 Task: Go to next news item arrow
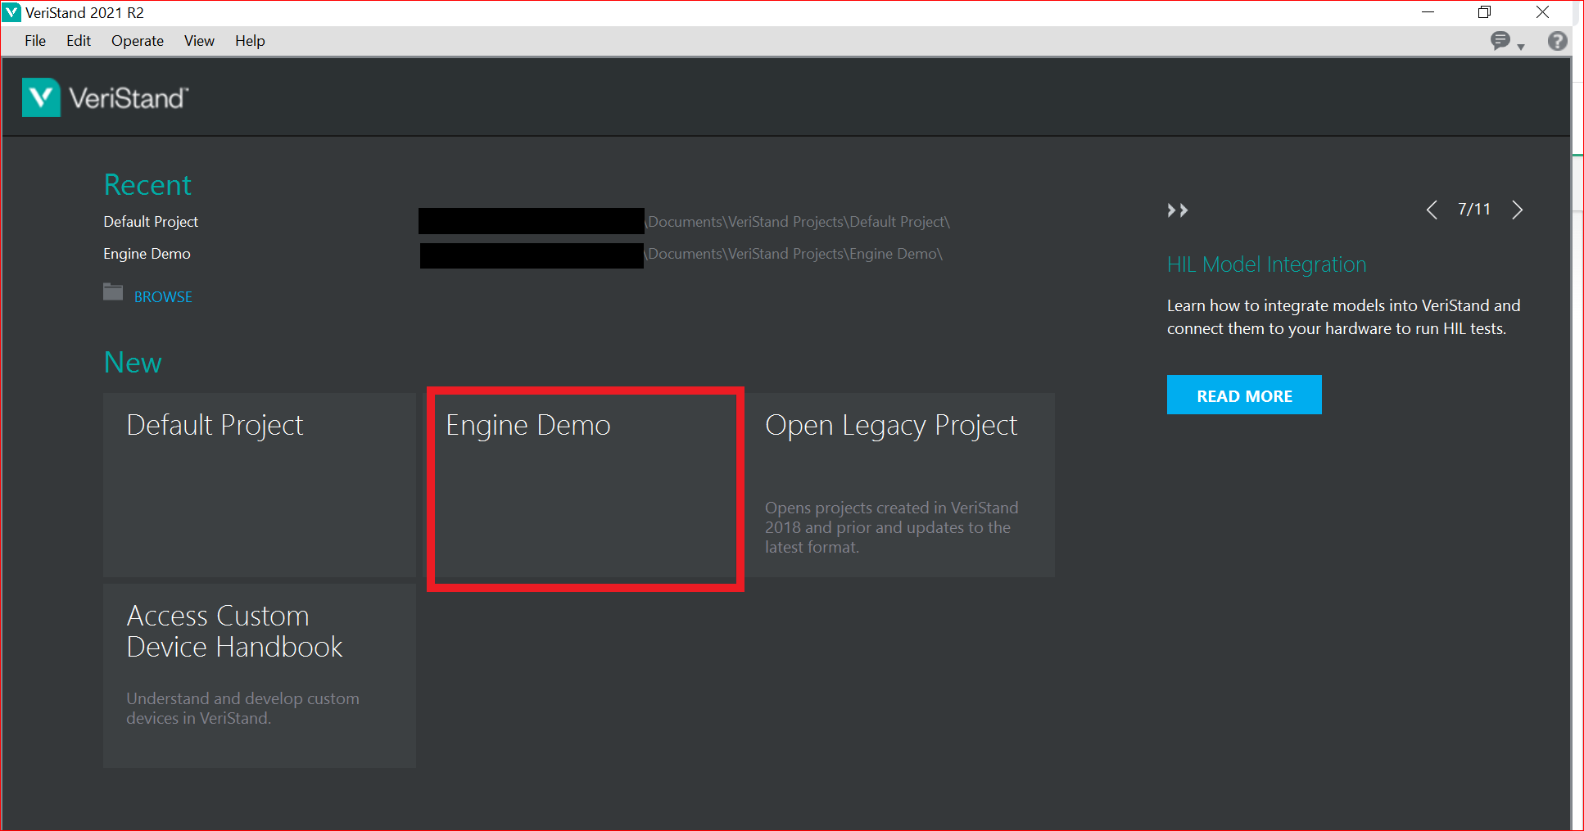point(1518,210)
